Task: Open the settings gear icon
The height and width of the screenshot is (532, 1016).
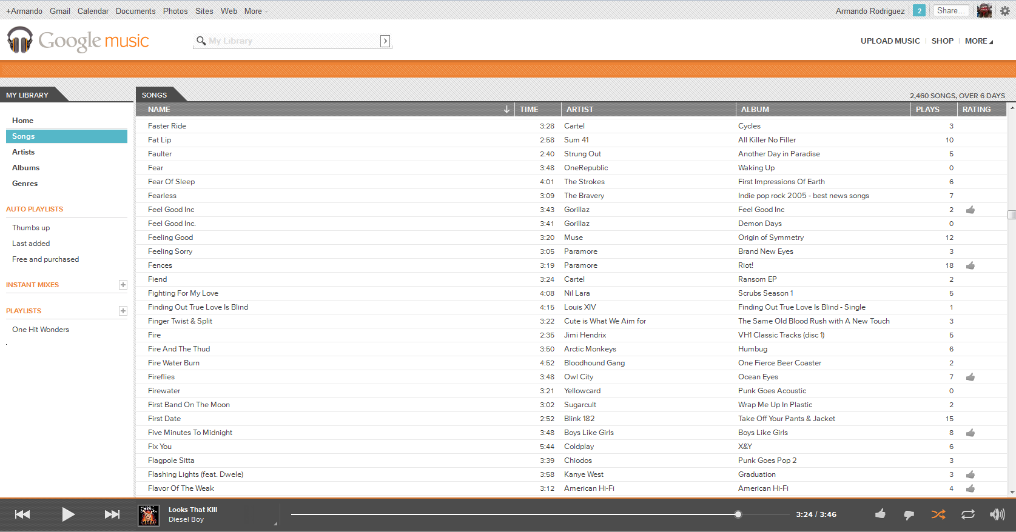Action: pyautogui.click(x=1005, y=11)
